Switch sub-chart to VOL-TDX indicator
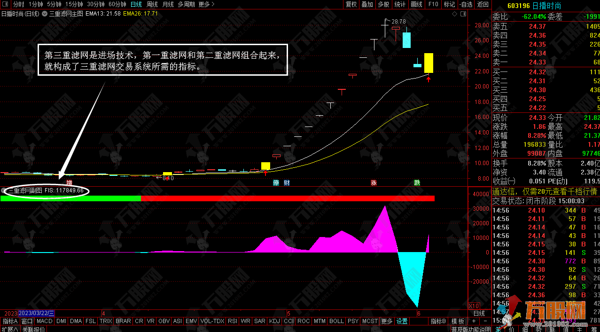Image resolution: width=600 pixels, height=332 pixels. (x=212, y=321)
